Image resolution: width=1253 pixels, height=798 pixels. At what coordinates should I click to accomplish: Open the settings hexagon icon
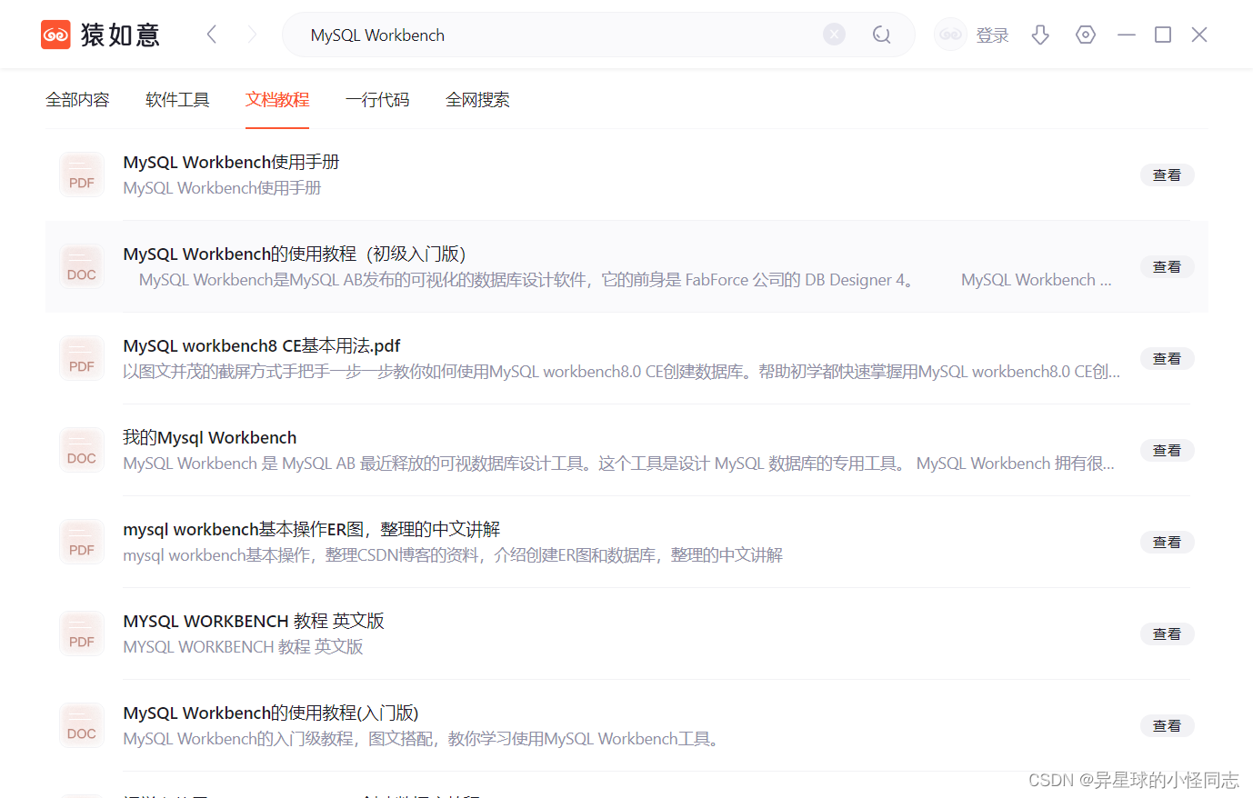pyautogui.click(x=1086, y=35)
